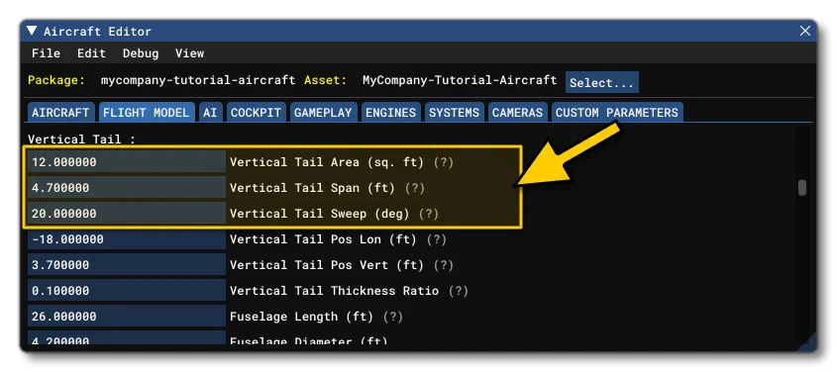This screenshot has height=372, width=837.
Task: Edit the Vertical Tail Sweep value field
Action: click(127, 213)
